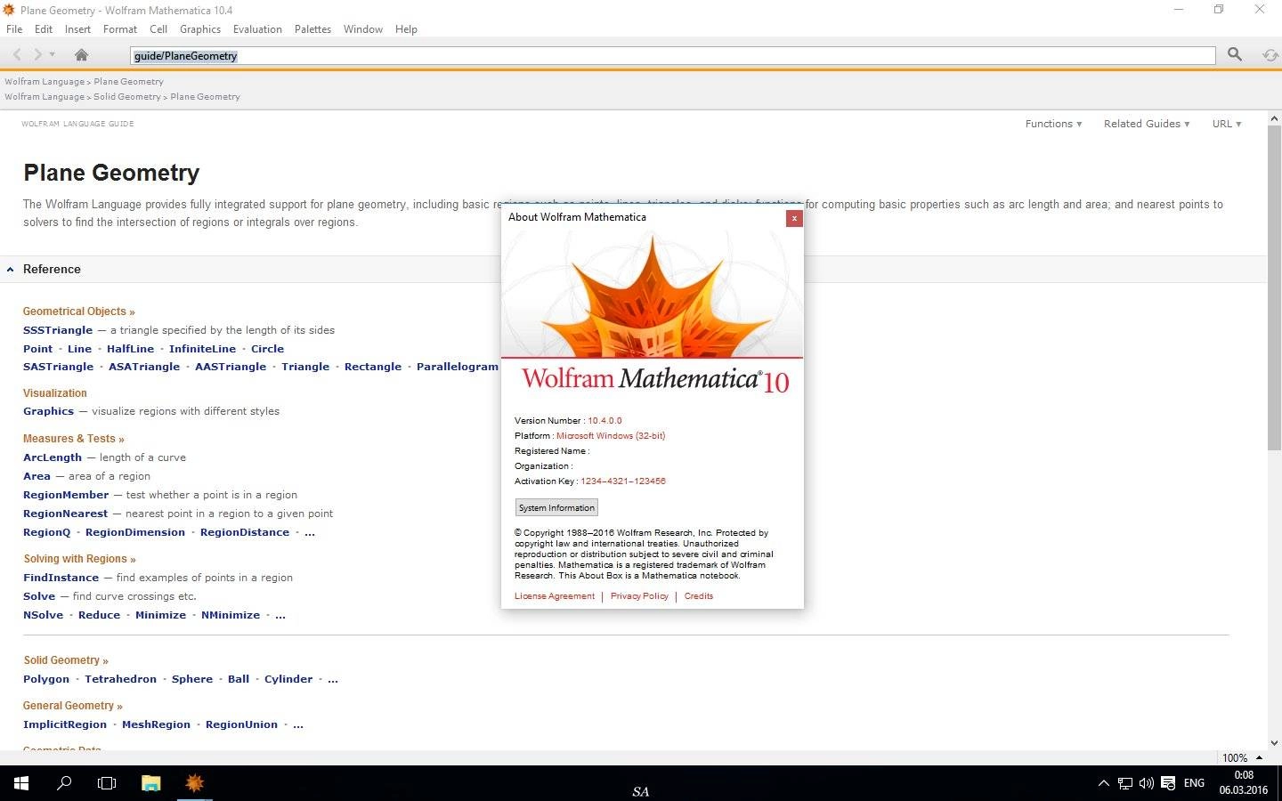Open the MeshRegion function link

coord(156,724)
